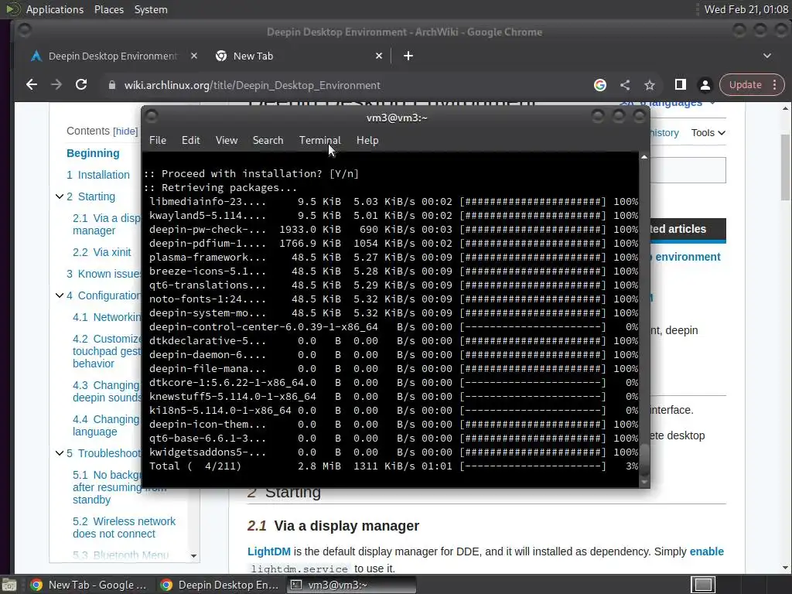This screenshot has height=594, width=792.
Task: Open the Terminal menu in terminal
Action: point(319,141)
